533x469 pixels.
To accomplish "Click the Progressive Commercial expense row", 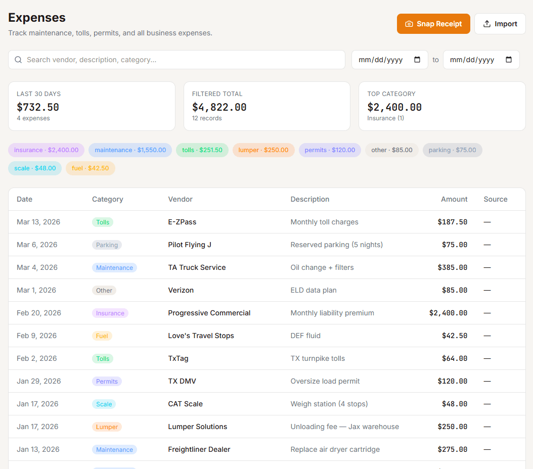I will pyautogui.click(x=253, y=312).
